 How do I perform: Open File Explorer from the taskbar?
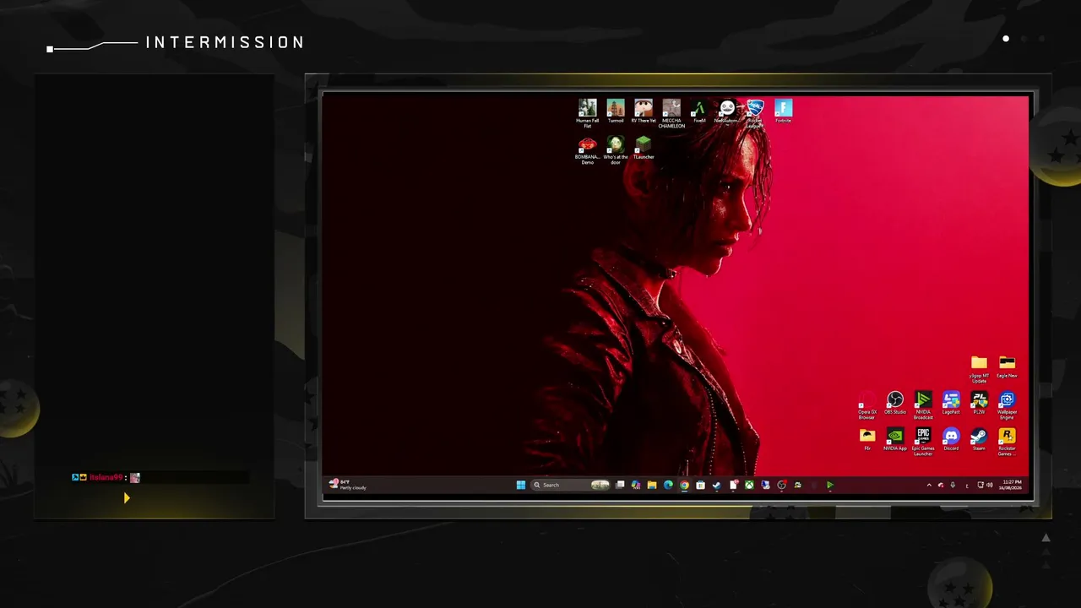coord(652,485)
